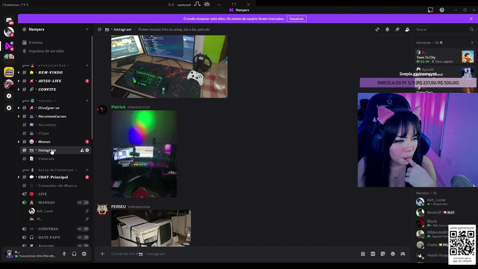Screen dimensions: 478x269
Task: Open the help question mark icon
Action: pos(442,10)
